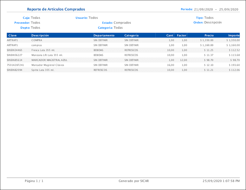Click the Página 1 / 1 footer

[34, 181]
